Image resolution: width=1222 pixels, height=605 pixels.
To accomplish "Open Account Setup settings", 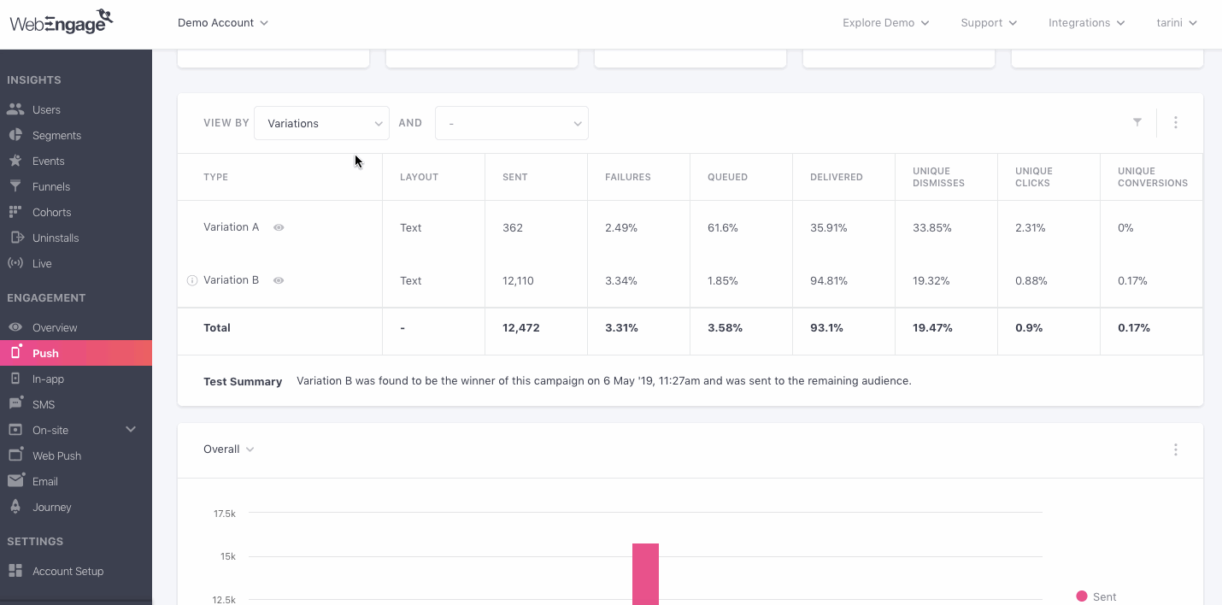I will point(68,571).
